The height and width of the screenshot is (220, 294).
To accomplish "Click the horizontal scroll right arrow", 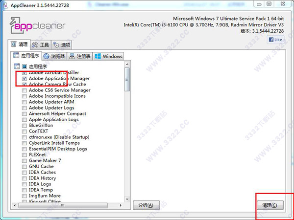I will pyautogui.click(x=121, y=205).
